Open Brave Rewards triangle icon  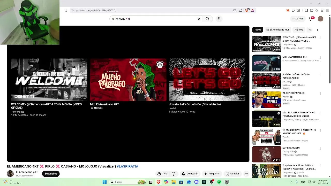[x=253, y=10]
